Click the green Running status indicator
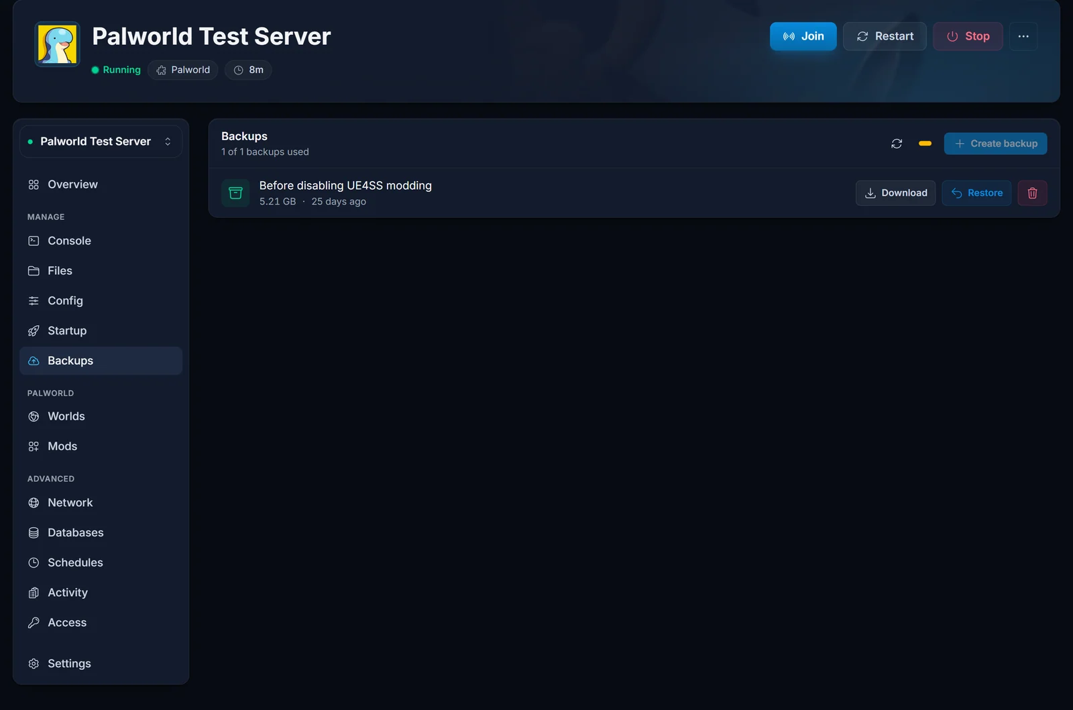The height and width of the screenshot is (710, 1073). 116,70
